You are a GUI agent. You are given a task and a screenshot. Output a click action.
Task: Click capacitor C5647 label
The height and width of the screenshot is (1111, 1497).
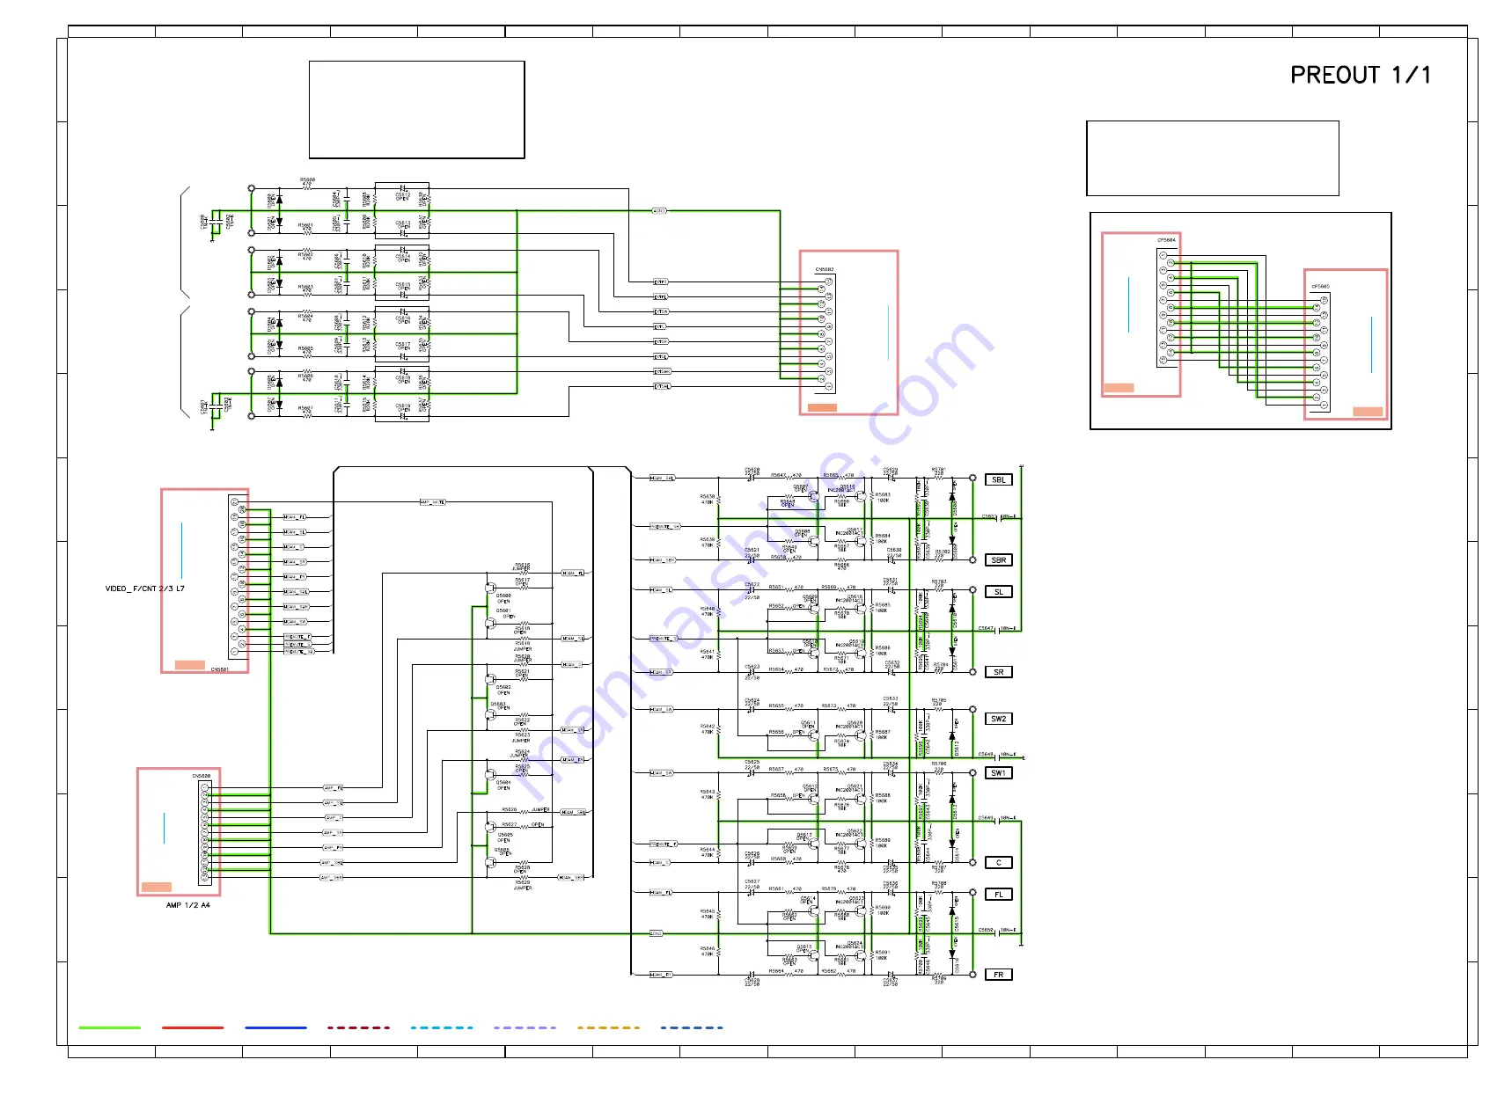point(987,629)
